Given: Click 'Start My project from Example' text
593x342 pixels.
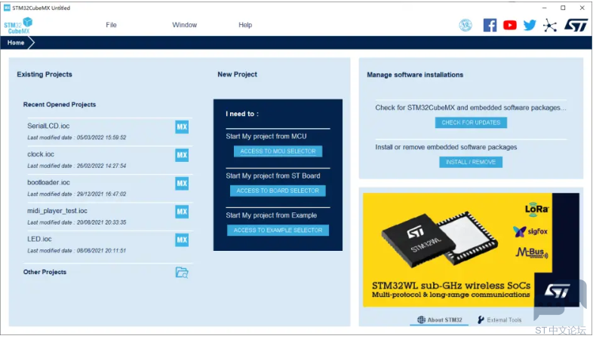Looking at the screenshot, I should pyautogui.click(x=272, y=215).
